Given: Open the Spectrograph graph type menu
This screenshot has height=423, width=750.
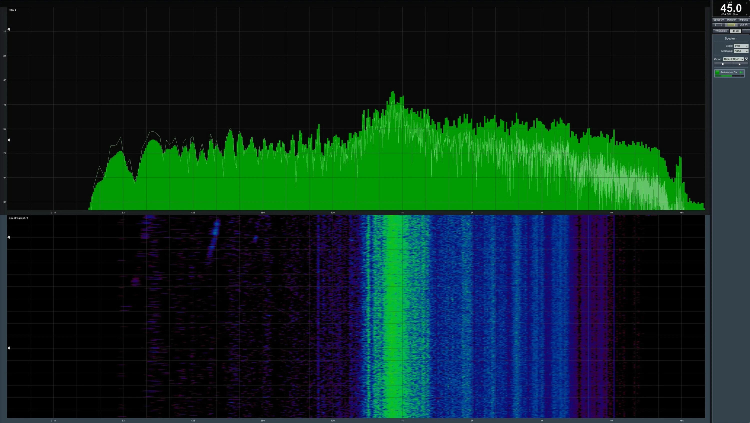Looking at the screenshot, I should [18, 218].
